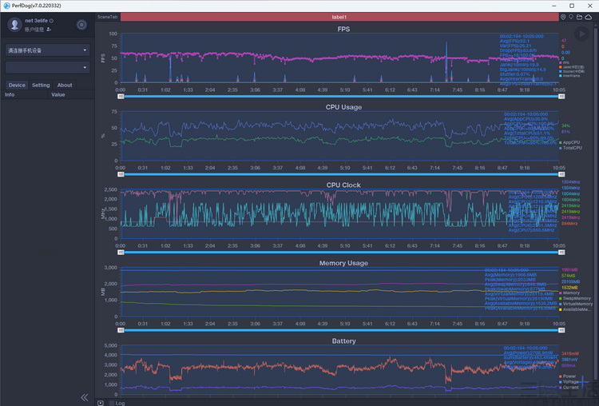Toggle the AvailableMemory legend entry
Screen dimensions: 599x406
(576, 309)
